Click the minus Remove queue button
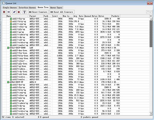The height and width of the screenshot is (120, 154). tap(9, 12)
